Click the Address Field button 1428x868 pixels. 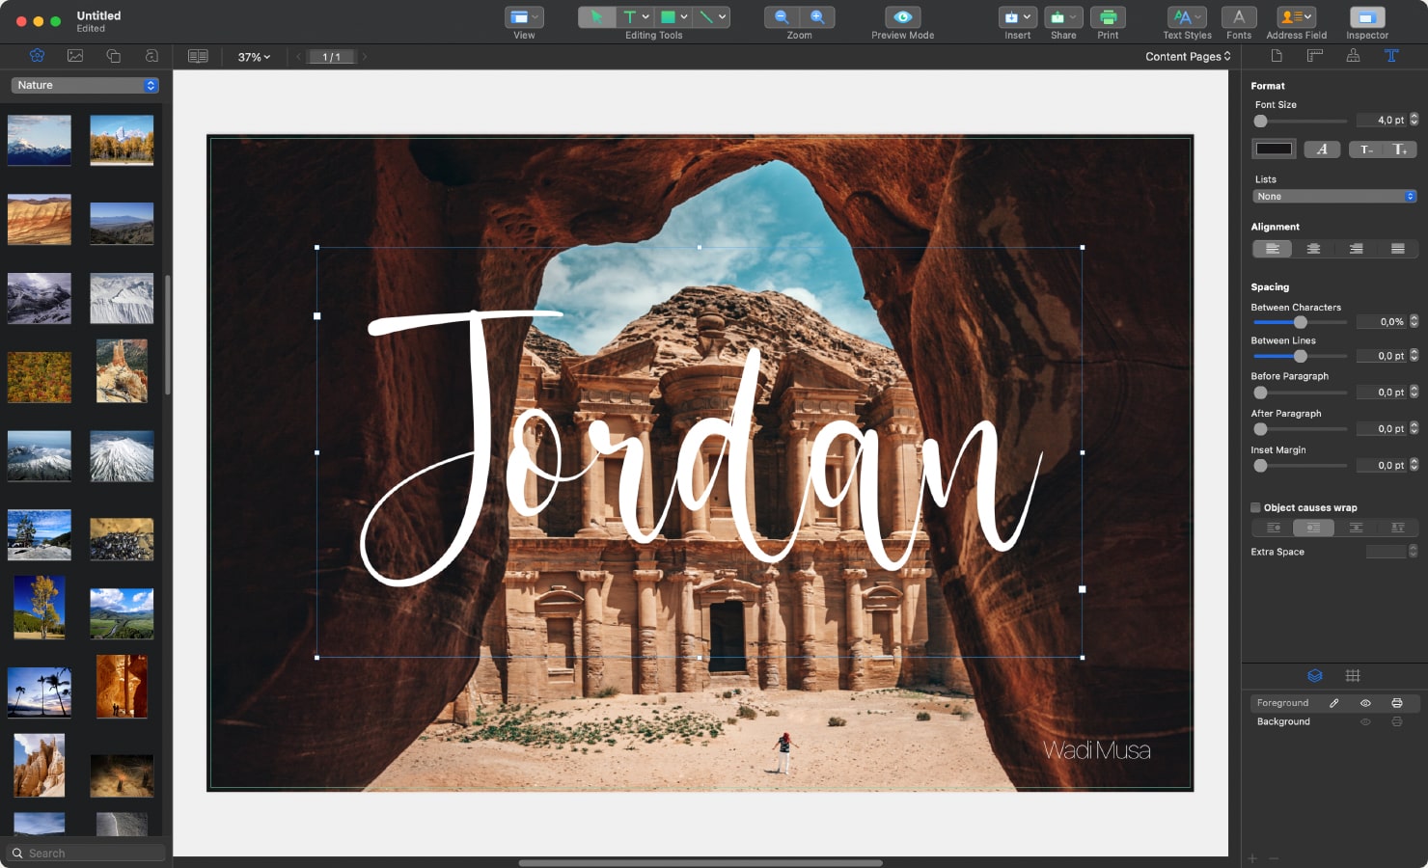coord(1296,16)
